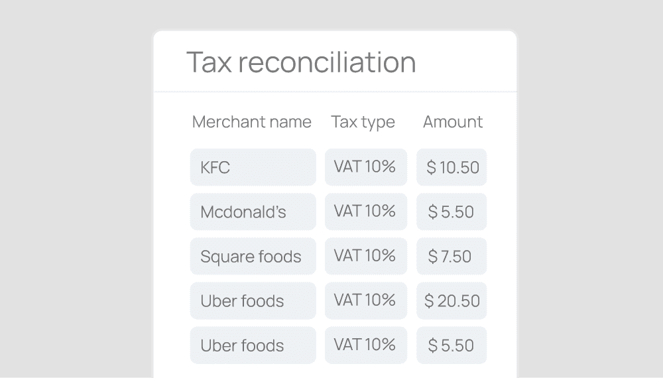Select the Mcdonald's merchant name field
Screen dimensions: 663x378
pos(253,212)
